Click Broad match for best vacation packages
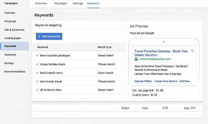The width and height of the screenshot is (208, 124). pyautogui.click(x=106, y=55)
